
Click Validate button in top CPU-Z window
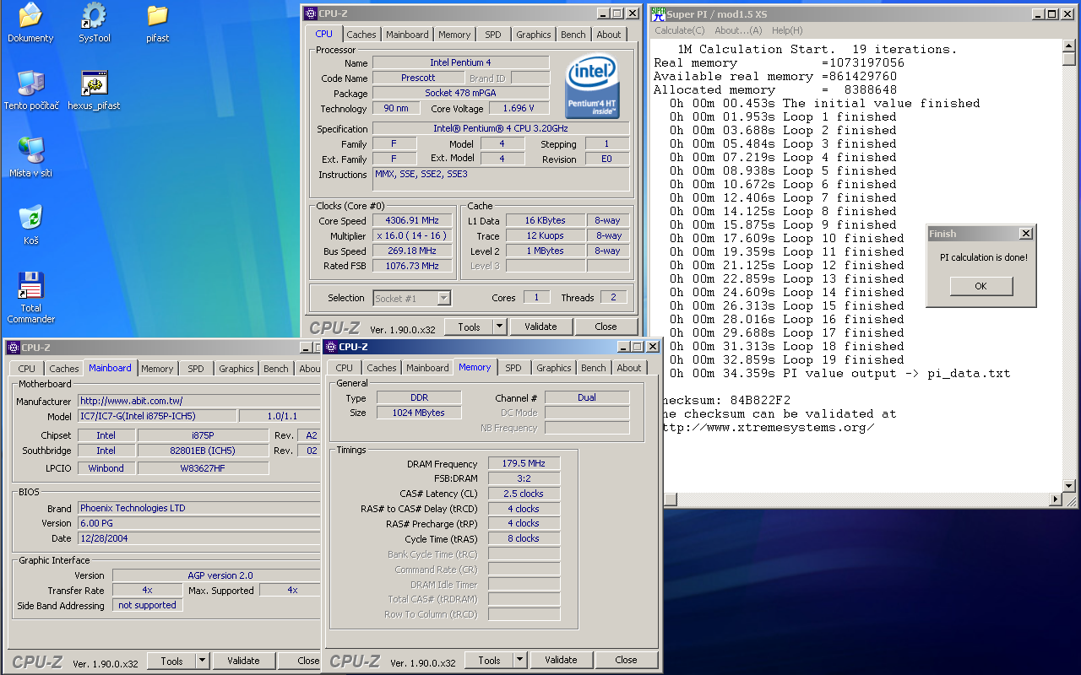[540, 327]
